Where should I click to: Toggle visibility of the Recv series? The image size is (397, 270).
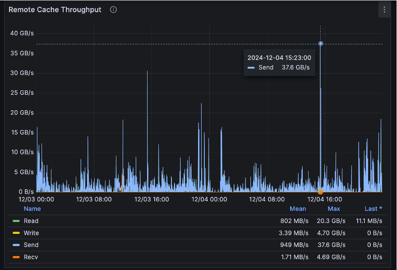point(31,257)
